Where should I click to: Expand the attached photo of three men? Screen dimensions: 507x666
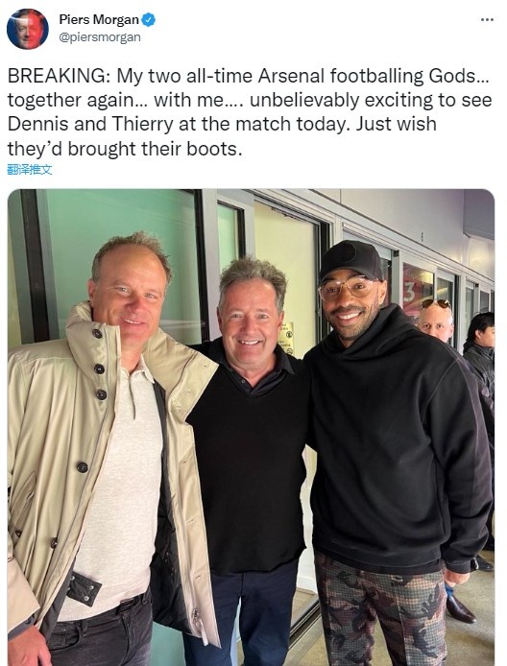[x=251, y=427]
